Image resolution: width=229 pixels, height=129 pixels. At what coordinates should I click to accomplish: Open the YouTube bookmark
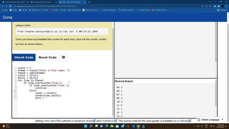click(54, 10)
